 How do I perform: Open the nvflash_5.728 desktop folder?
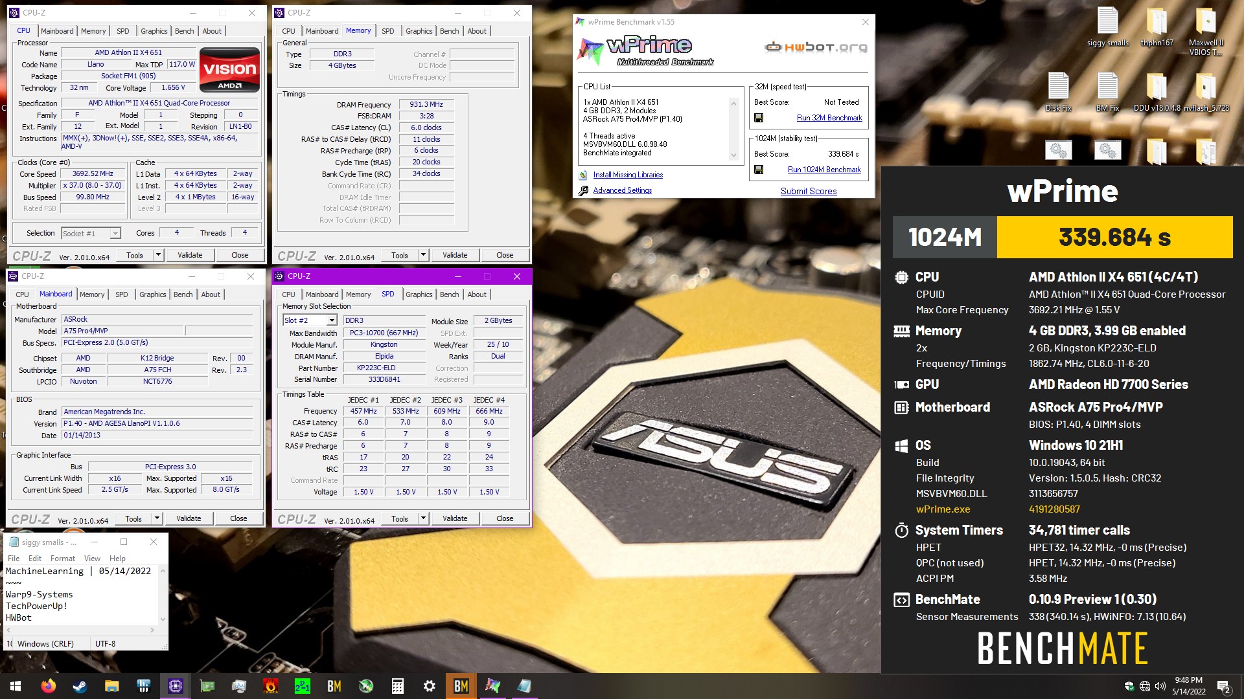1206,91
